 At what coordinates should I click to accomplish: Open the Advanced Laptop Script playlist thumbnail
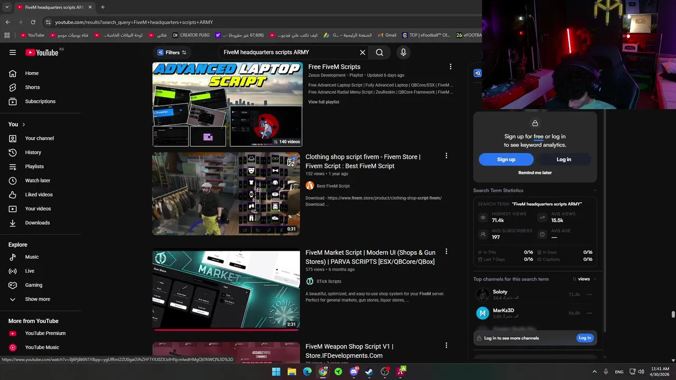tap(227, 104)
